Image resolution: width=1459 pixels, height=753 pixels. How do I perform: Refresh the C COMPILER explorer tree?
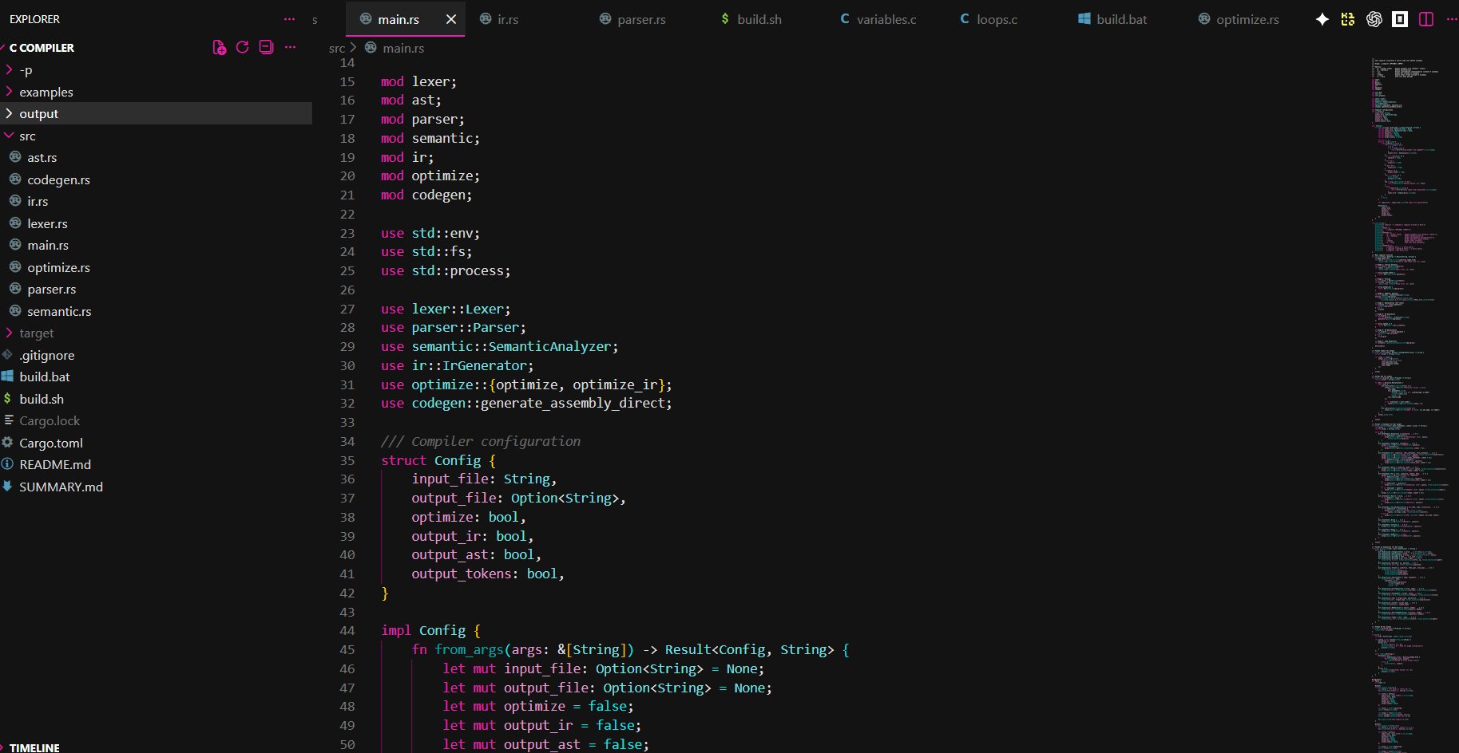tap(243, 48)
